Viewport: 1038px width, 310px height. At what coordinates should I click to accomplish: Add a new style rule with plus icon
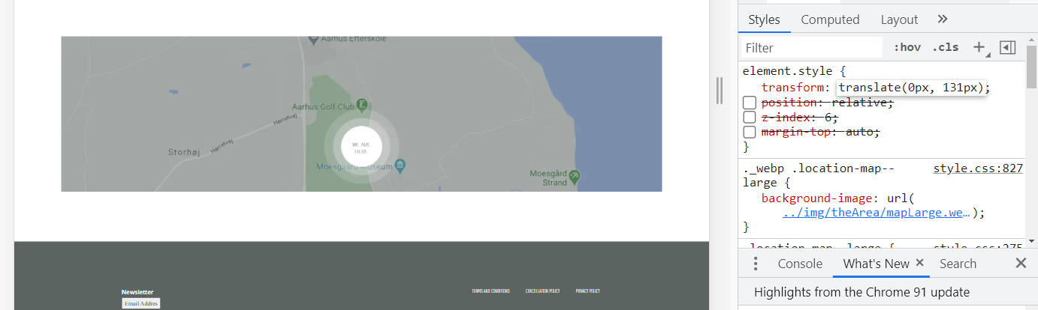(979, 48)
